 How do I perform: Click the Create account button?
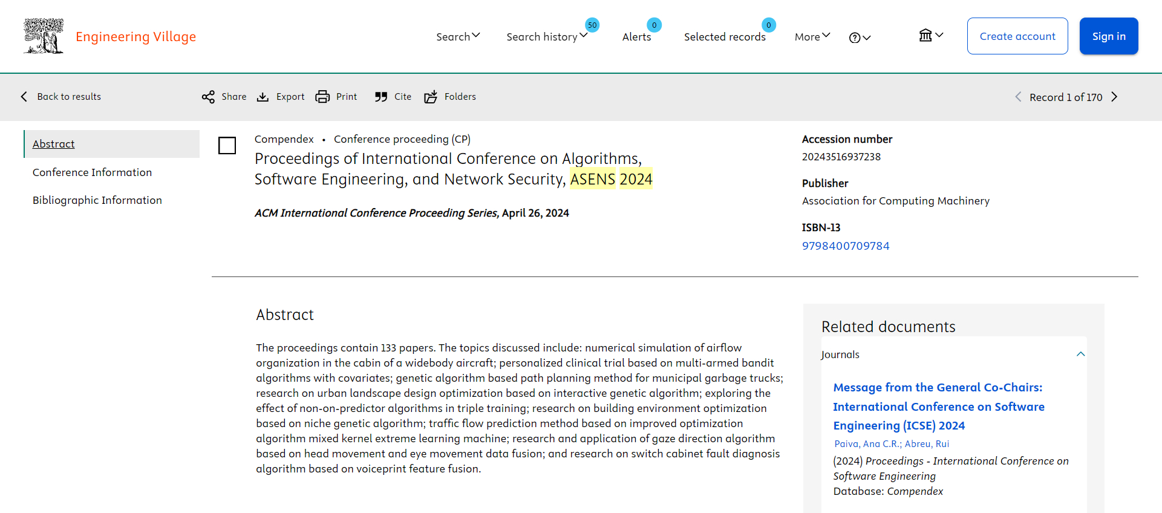tap(1017, 36)
